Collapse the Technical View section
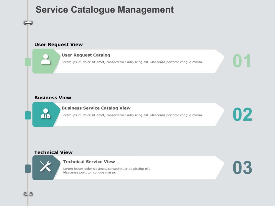 [x=53, y=152]
